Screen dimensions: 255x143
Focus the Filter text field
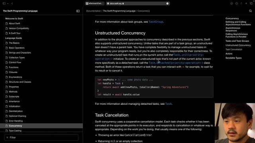click(41, 137)
